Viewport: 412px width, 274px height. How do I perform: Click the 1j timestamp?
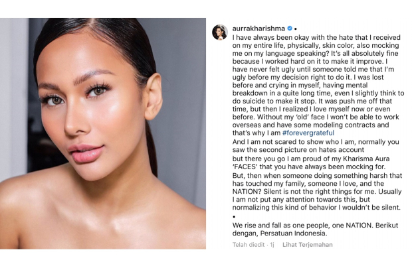click(272, 245)
